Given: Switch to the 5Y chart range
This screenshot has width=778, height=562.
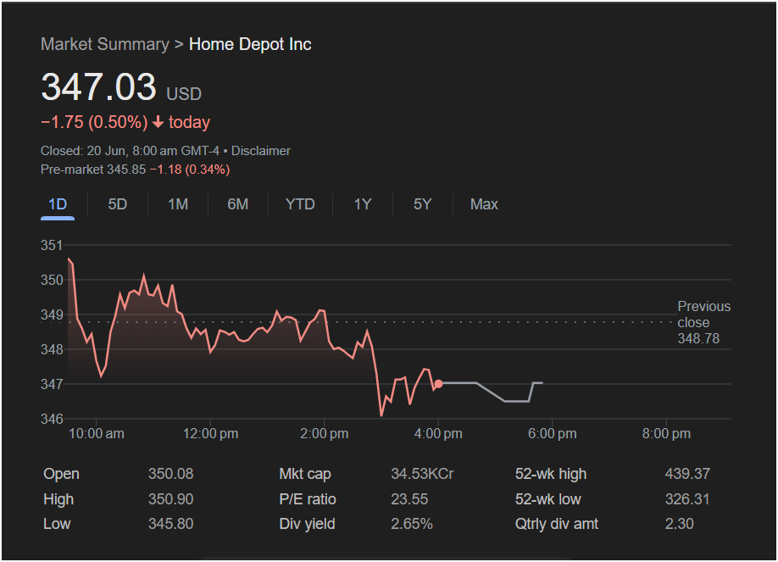Looking at the screenshot, I should pyautogui.click(x=423, y=204).
